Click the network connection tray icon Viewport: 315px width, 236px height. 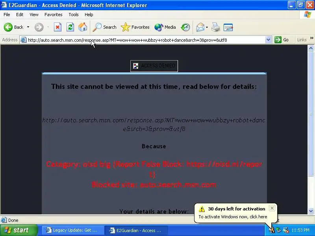(x=286, y=230)
